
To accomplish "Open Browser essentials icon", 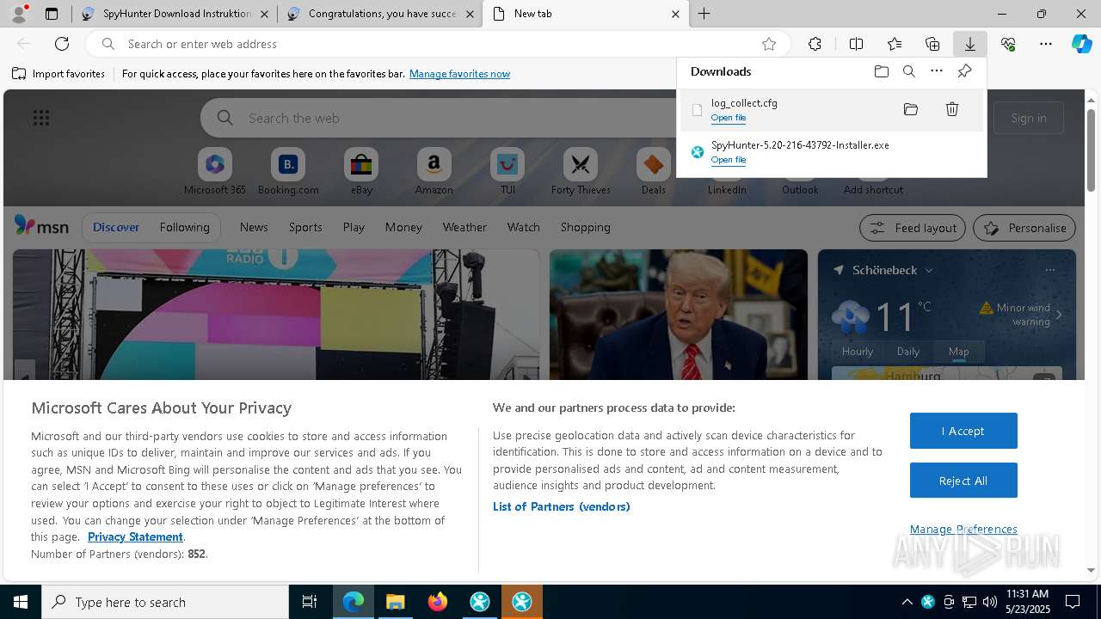I will [1008, 44].
